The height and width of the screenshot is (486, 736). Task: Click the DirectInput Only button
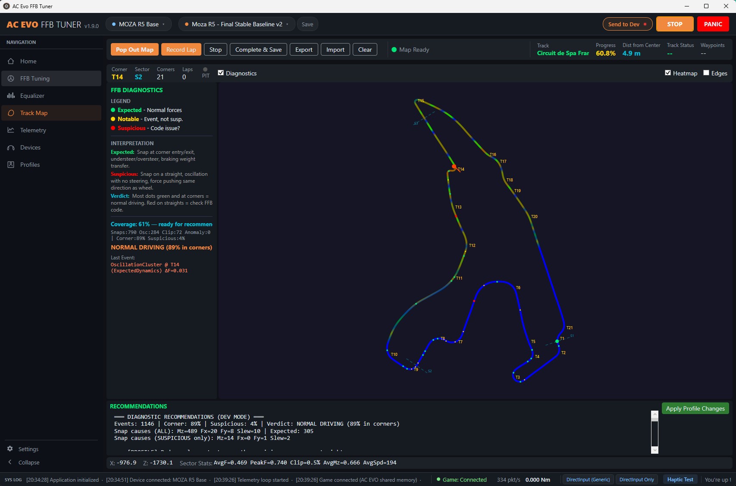pyautogui.click(x=636, y=480)
